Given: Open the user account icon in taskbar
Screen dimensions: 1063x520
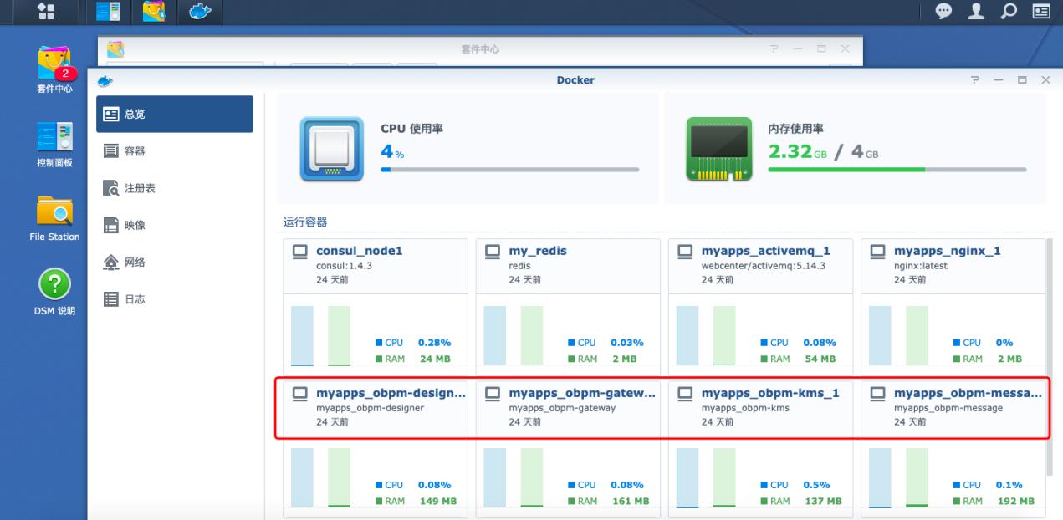Looking at the screenshot, I should [x=975, y=12].
